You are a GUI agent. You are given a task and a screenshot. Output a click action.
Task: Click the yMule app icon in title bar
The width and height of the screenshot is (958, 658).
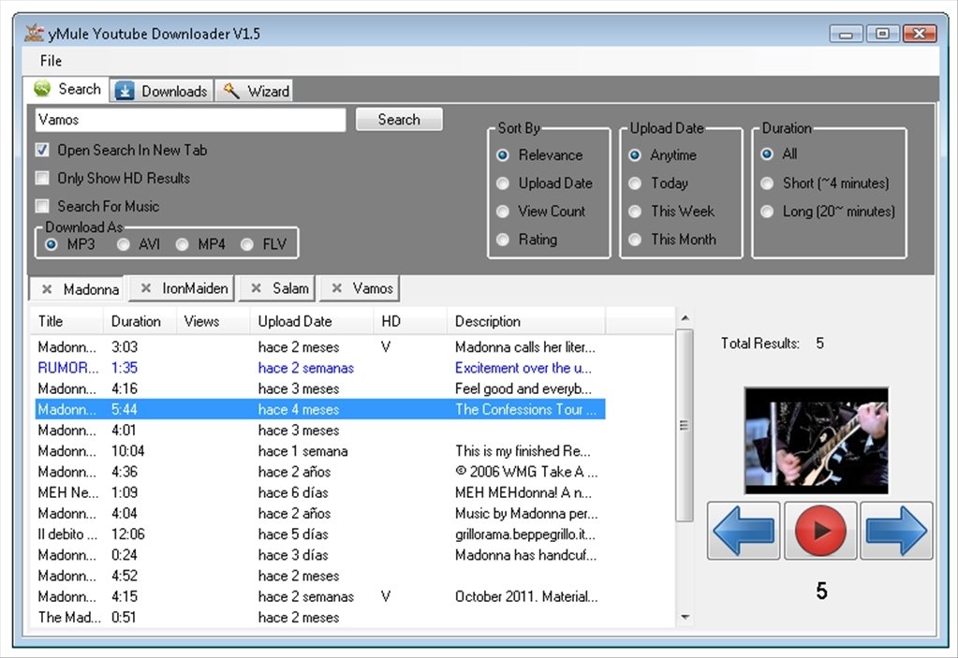coord(34,33)
